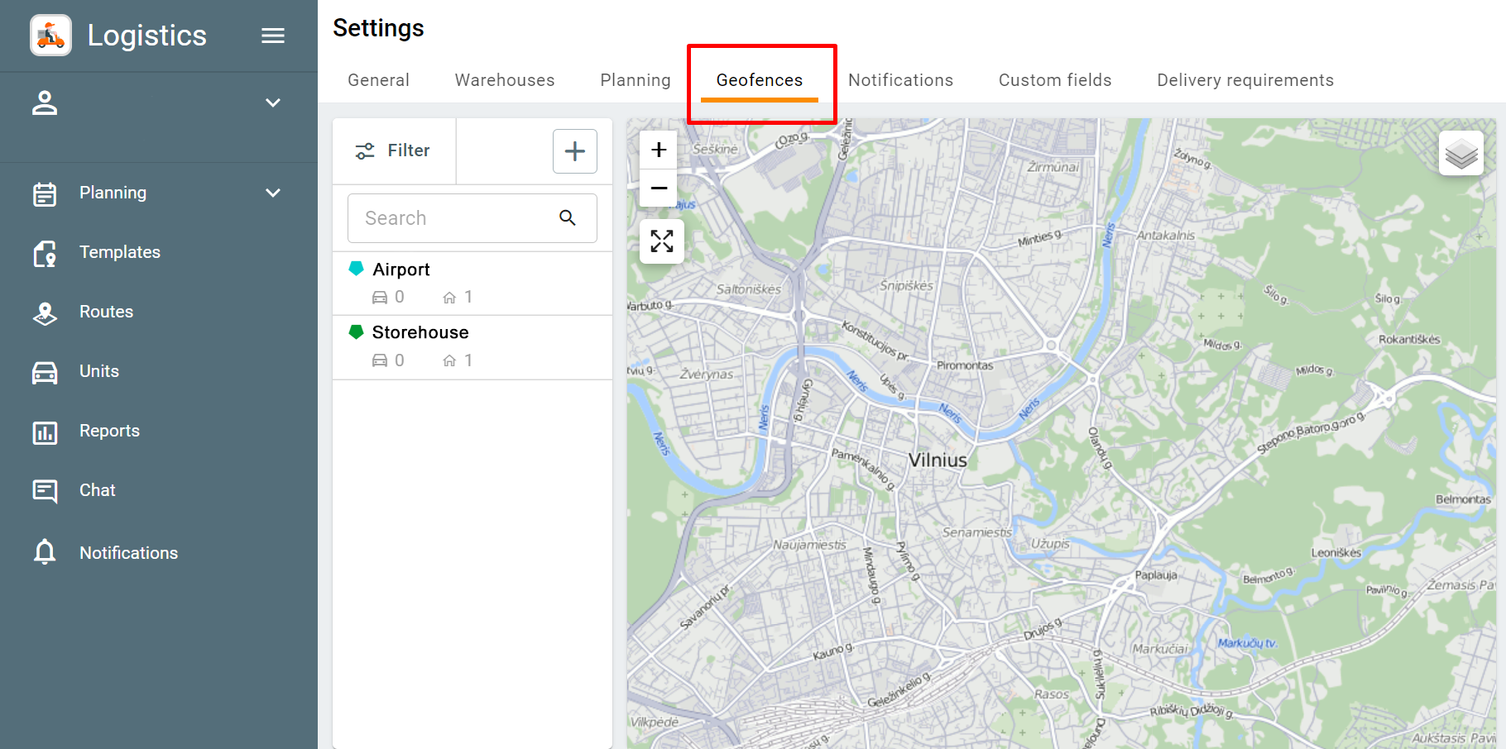Zoom out on the map
Screen dimensions: 1506x749
659,188
